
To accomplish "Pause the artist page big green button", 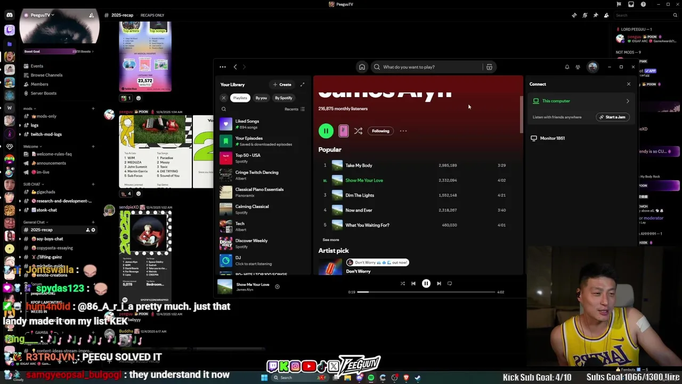I will click(326, 131).
